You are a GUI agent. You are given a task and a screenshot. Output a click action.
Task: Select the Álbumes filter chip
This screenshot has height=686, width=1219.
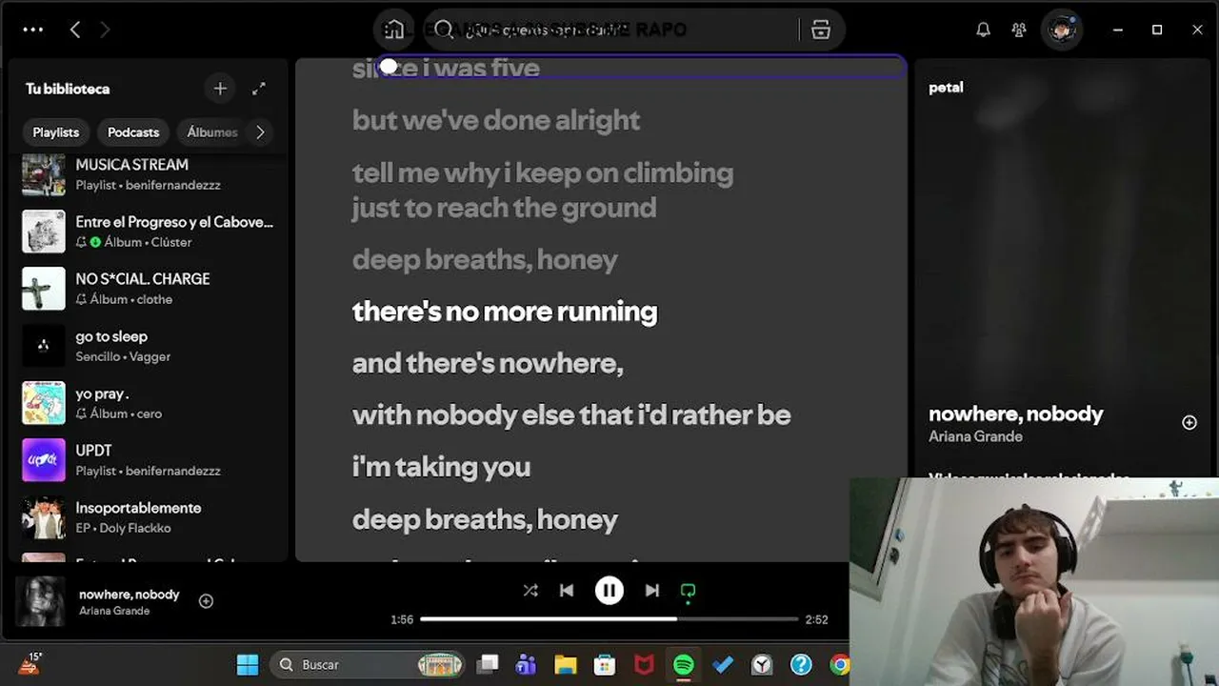click(211, 132)
